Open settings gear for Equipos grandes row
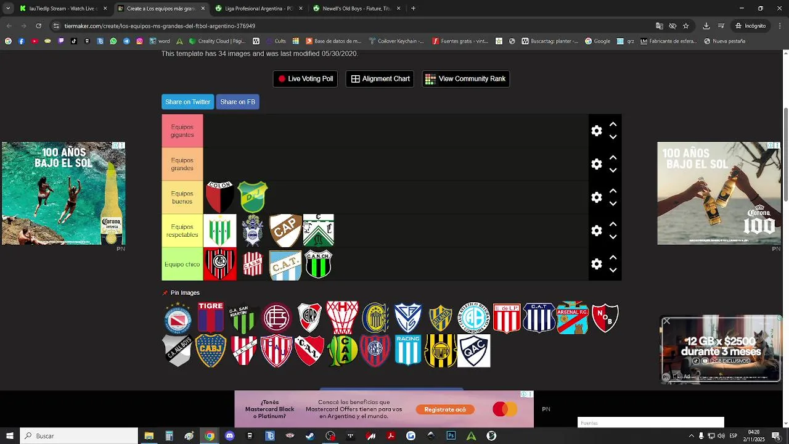This screenshot has height=444, width=789. pyautogui.click(x=597, y=164)
